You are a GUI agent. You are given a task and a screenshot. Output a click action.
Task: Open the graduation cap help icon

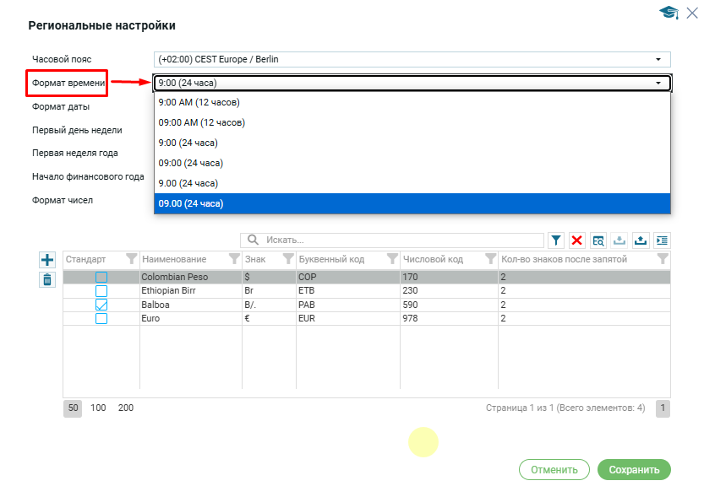pyautogui.click(x=669, y=12)
